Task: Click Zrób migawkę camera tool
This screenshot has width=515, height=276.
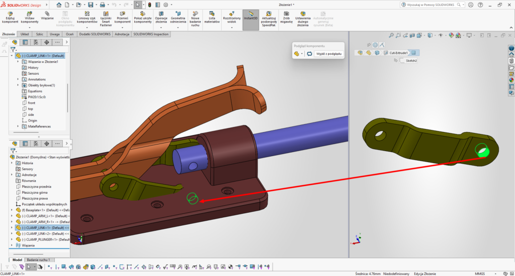Action: click(x=286, y=18)
